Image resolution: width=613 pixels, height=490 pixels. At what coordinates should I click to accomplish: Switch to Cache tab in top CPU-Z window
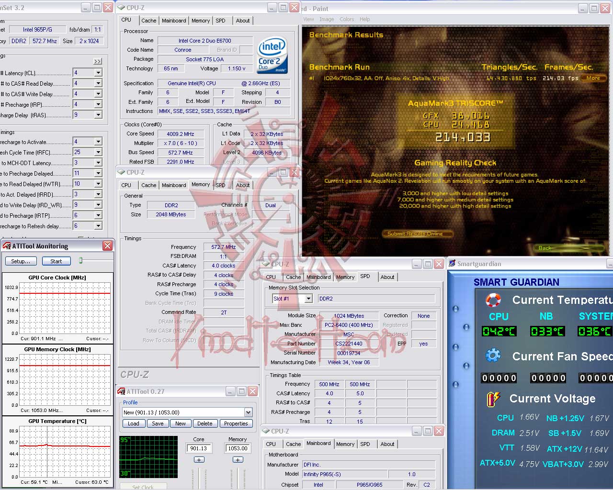click(x=149, y=21)
